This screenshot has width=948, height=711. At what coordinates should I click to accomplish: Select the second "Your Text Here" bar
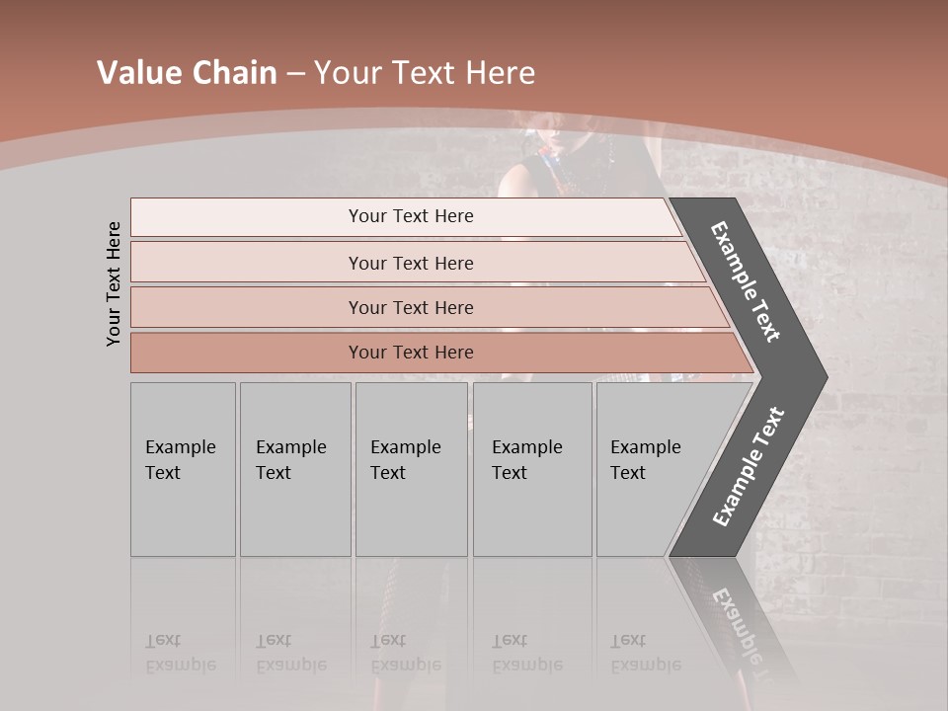coord(411,263)
